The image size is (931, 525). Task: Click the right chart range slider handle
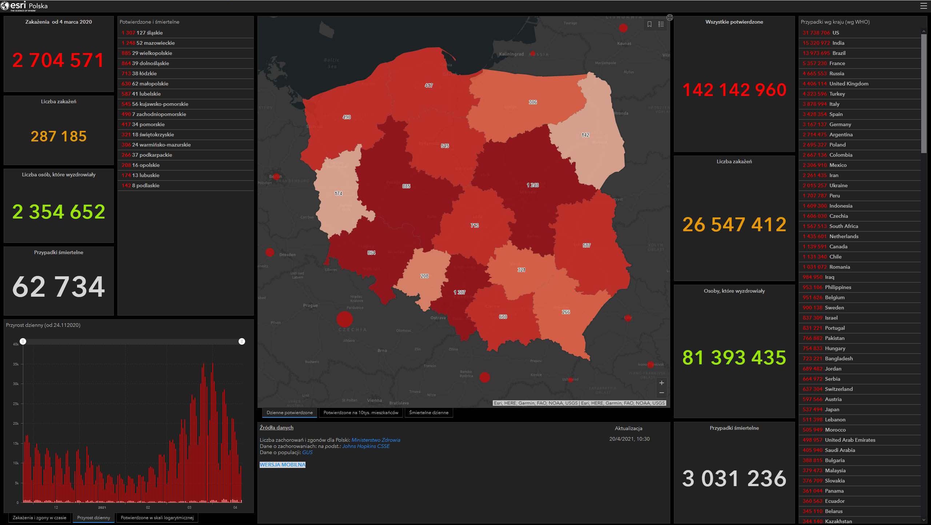pyautogui.click(x=242, y=341)
